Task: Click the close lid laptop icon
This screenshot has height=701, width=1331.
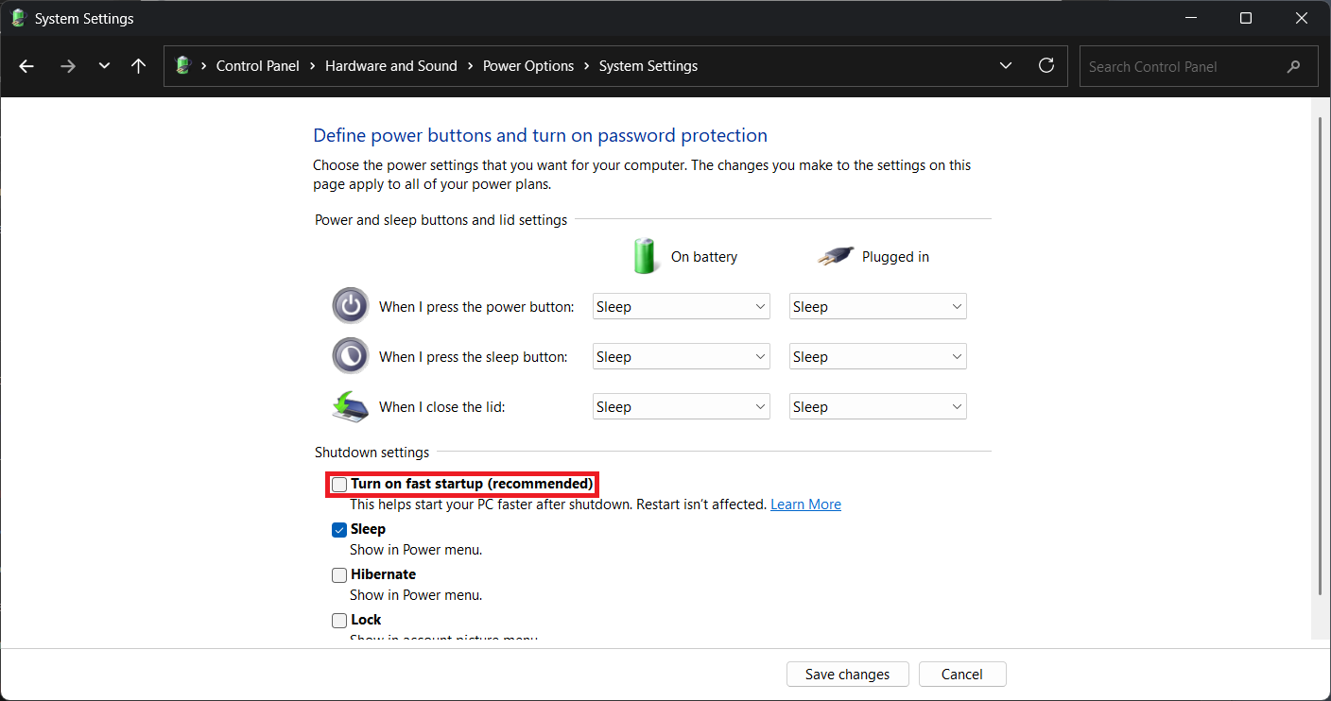Action: (x=350, y=406)
